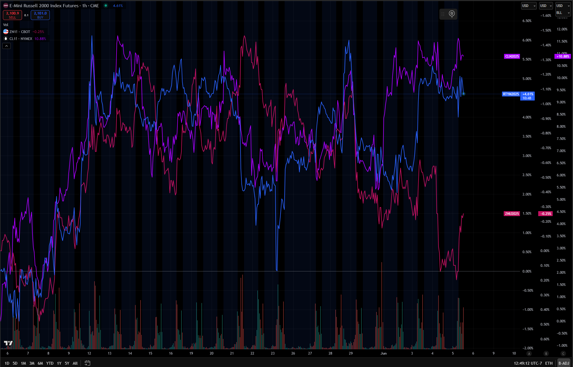Viewport: 573px width, 367px height.
Task: Toggle scale mode A button
Action: (529, 353)
